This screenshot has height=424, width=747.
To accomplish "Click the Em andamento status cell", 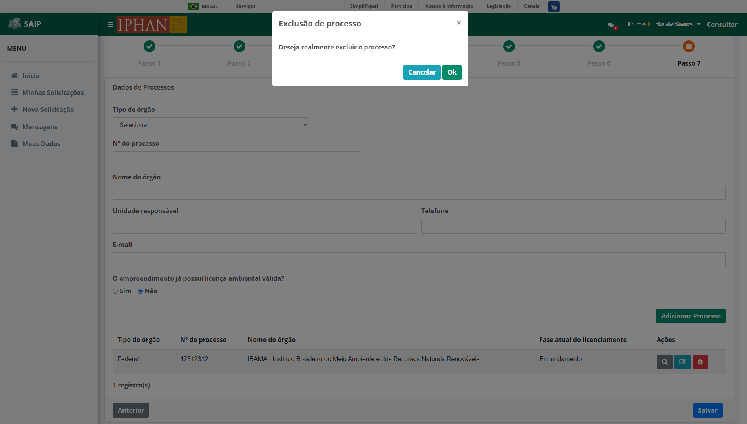I will point(561,359).
